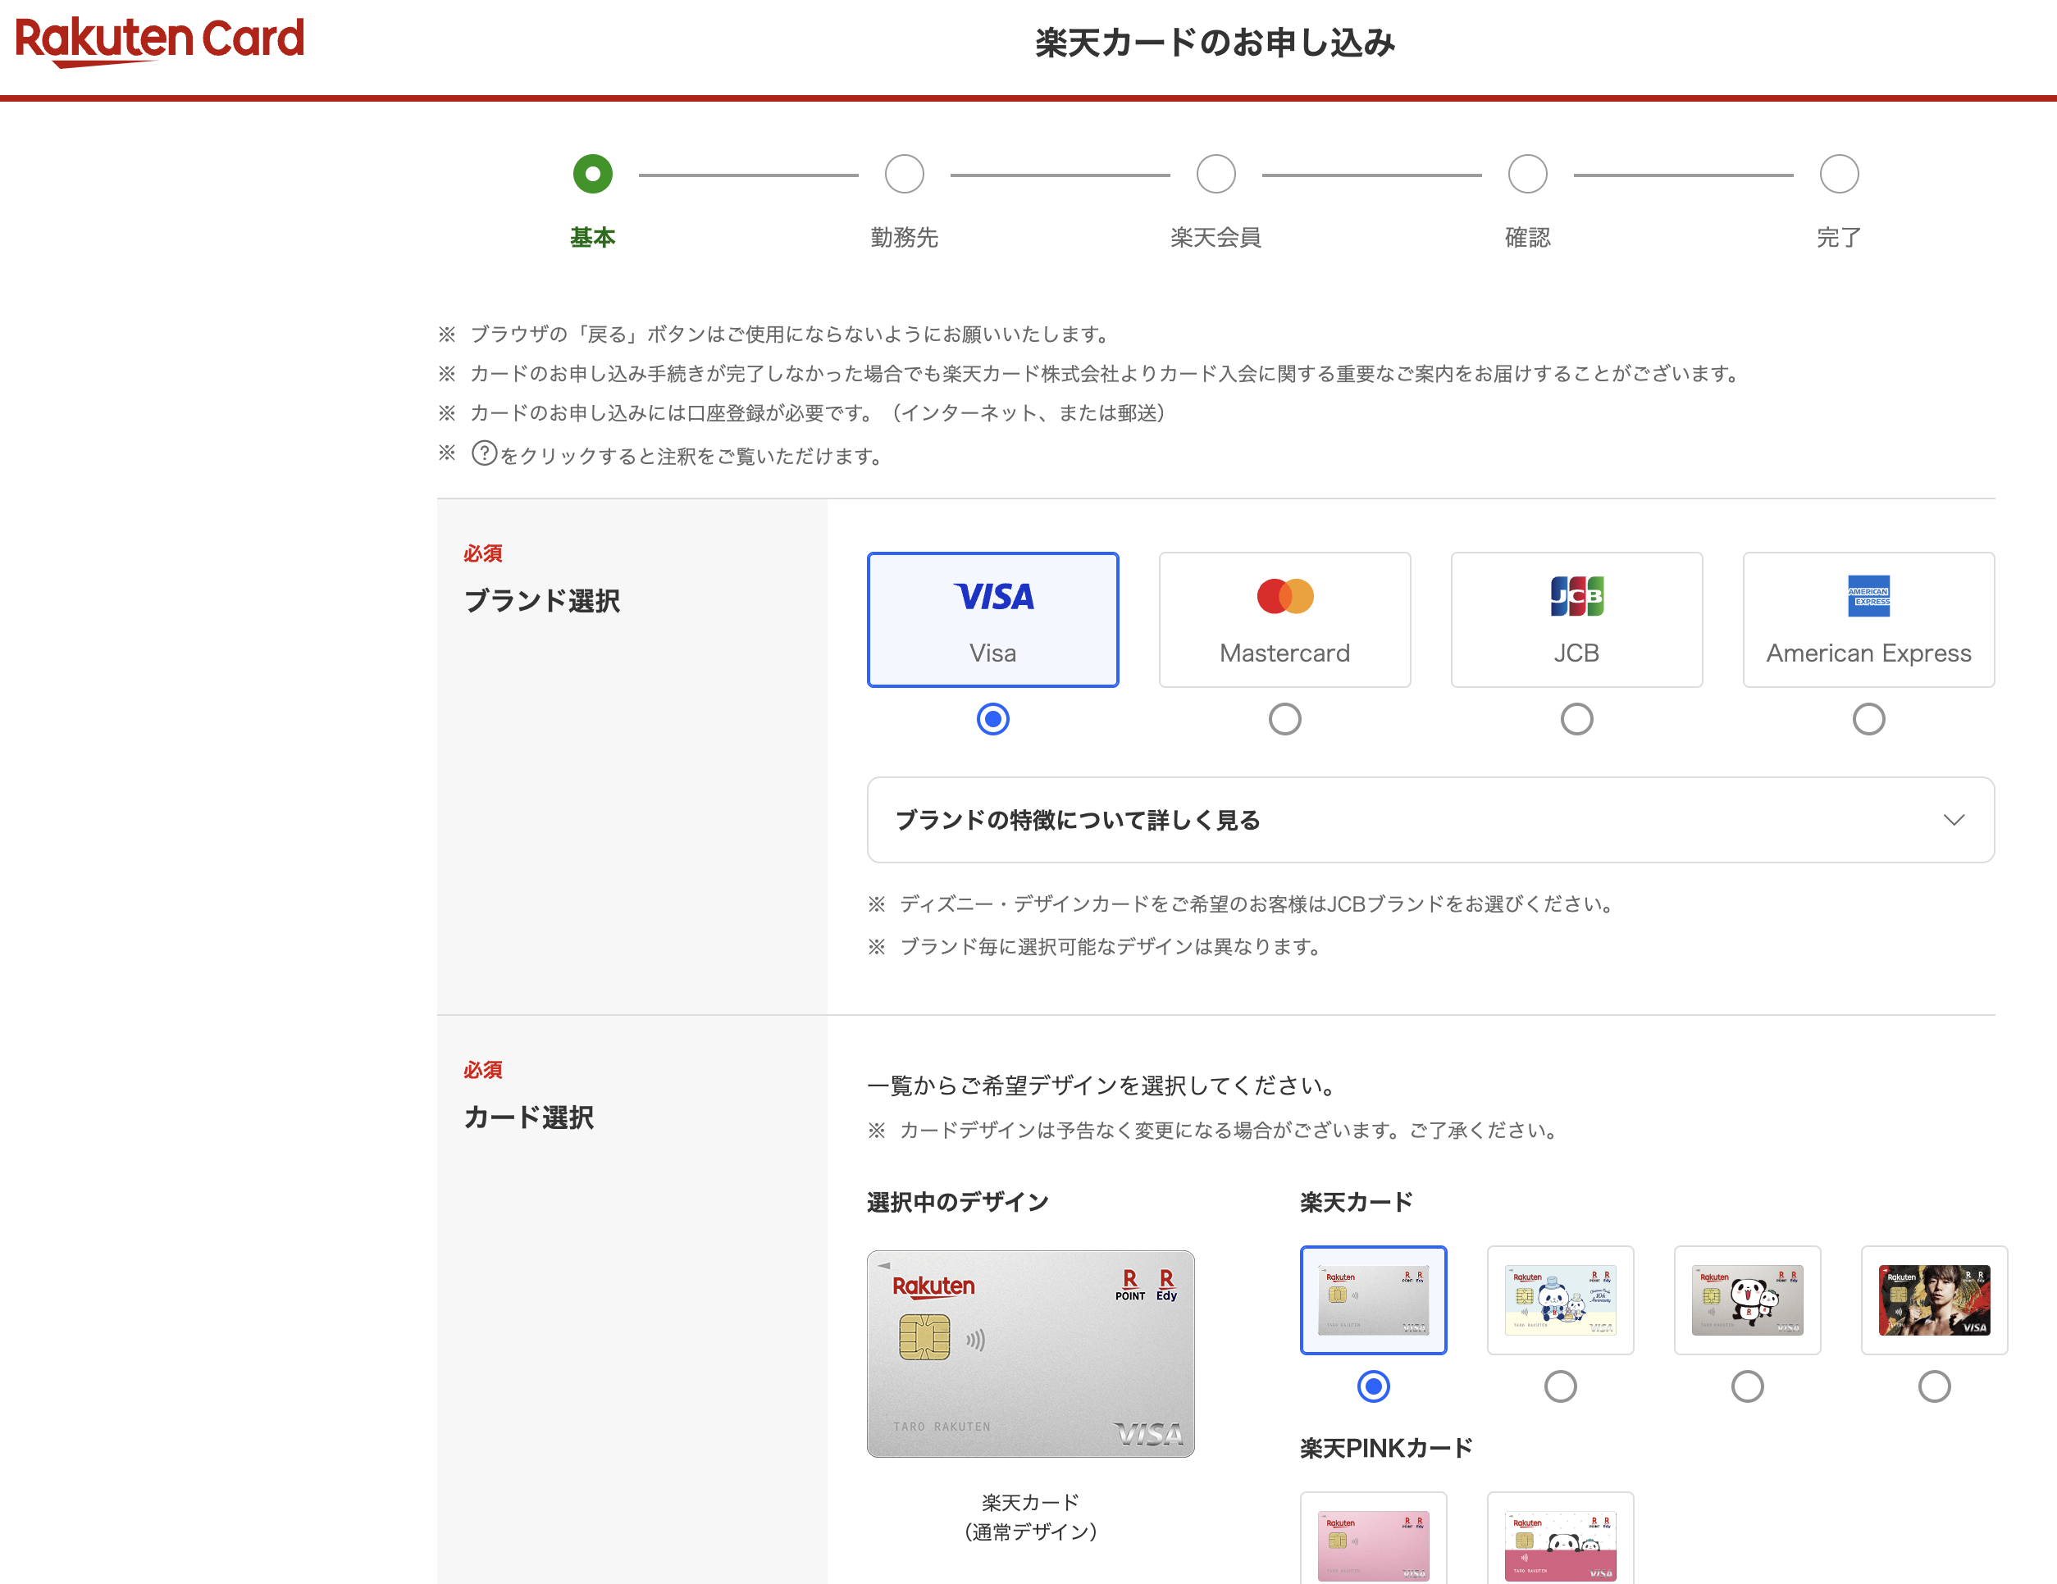Choose radio under Panda anniversary design
Image resolution: width=2057 pixels, height=1584 pixels.
[x=1561, y=1386]
